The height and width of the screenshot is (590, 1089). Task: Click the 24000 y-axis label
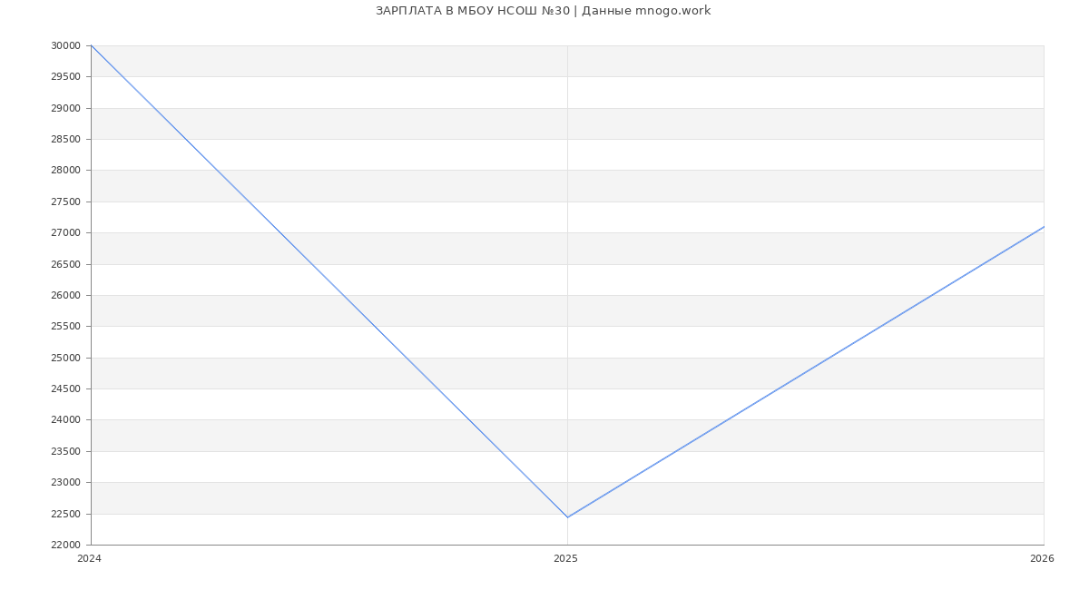click(x=65, y=420)
